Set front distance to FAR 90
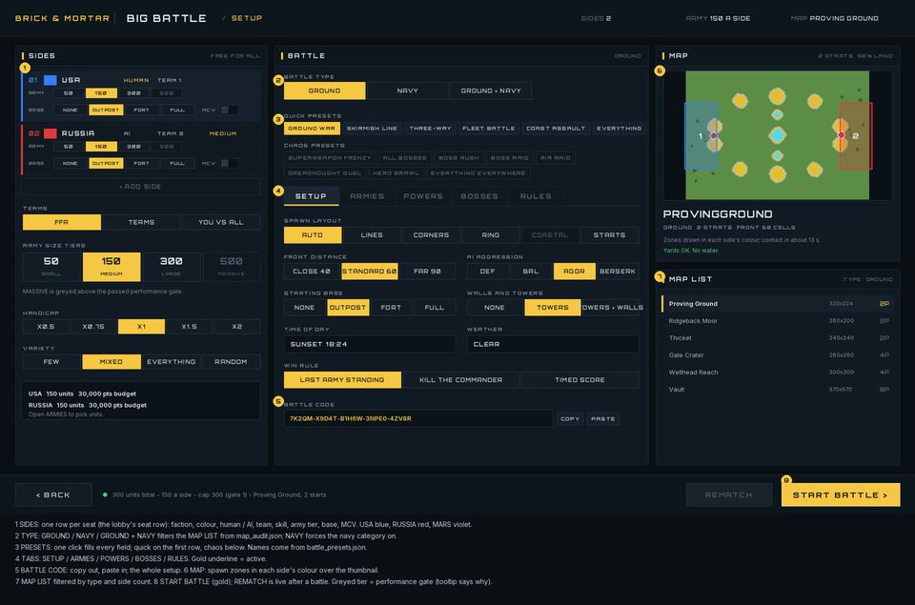The height and width of the screenshot is (605, 915). click(x=427, y=272)
